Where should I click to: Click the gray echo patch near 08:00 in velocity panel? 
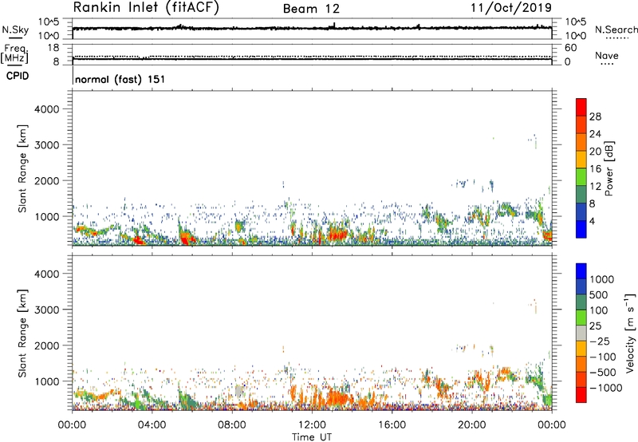(x=239, y=392)
